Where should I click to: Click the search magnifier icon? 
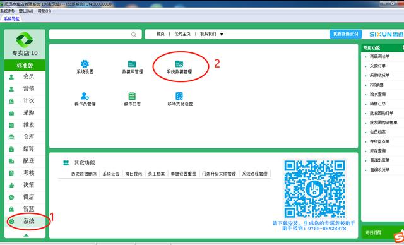tap(133, 34)
